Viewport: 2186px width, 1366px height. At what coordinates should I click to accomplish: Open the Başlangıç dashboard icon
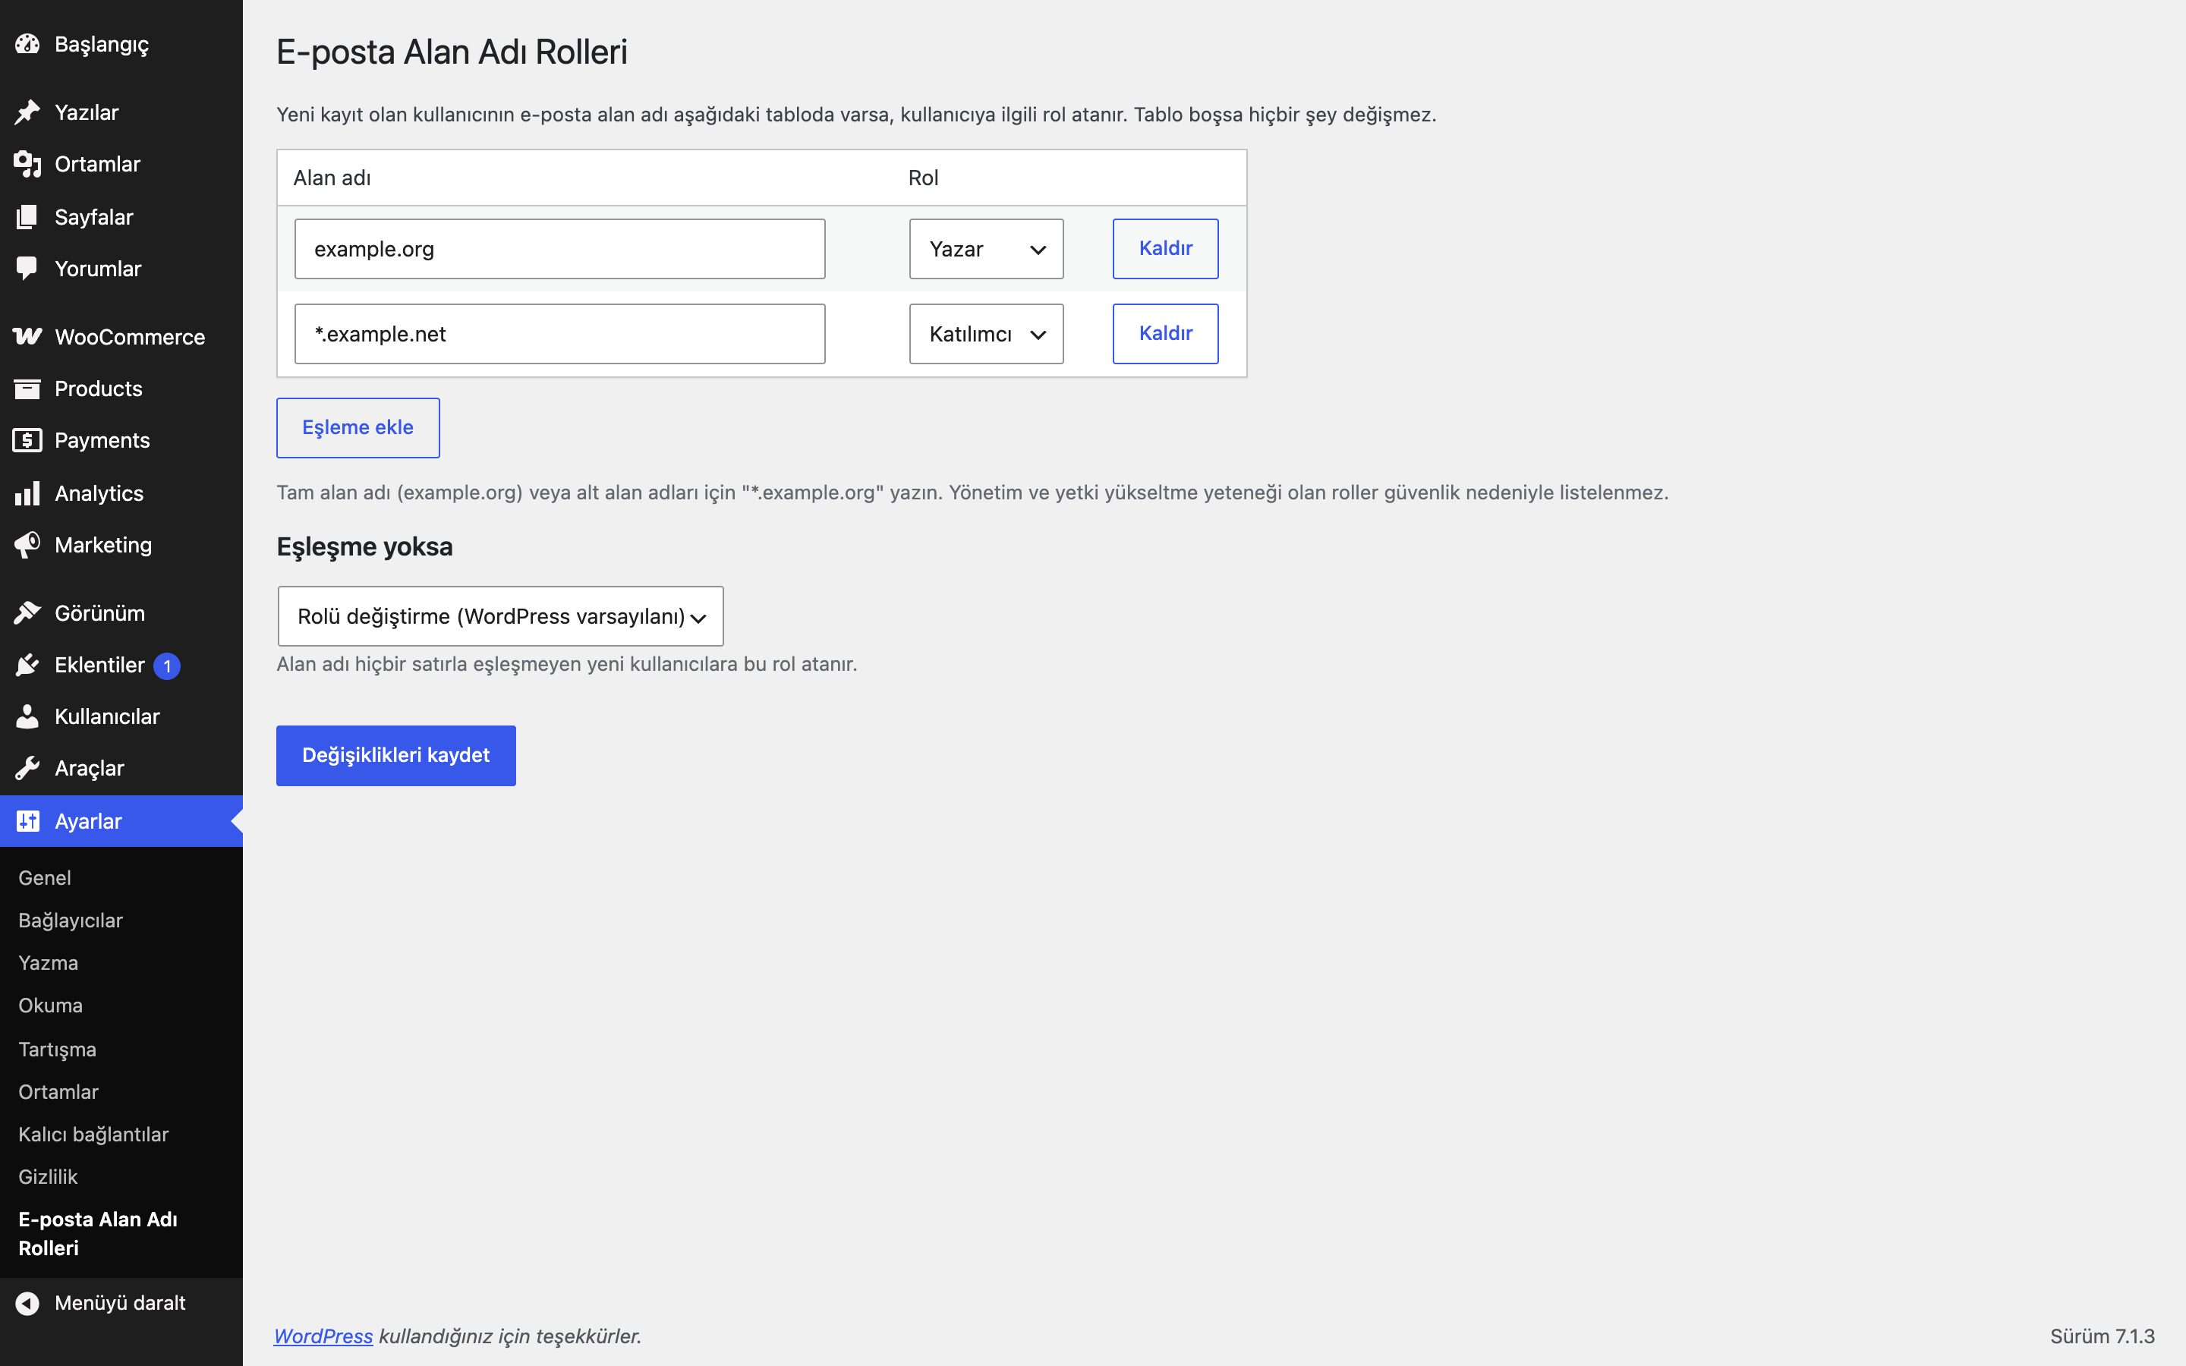click(x=27, y=43)
